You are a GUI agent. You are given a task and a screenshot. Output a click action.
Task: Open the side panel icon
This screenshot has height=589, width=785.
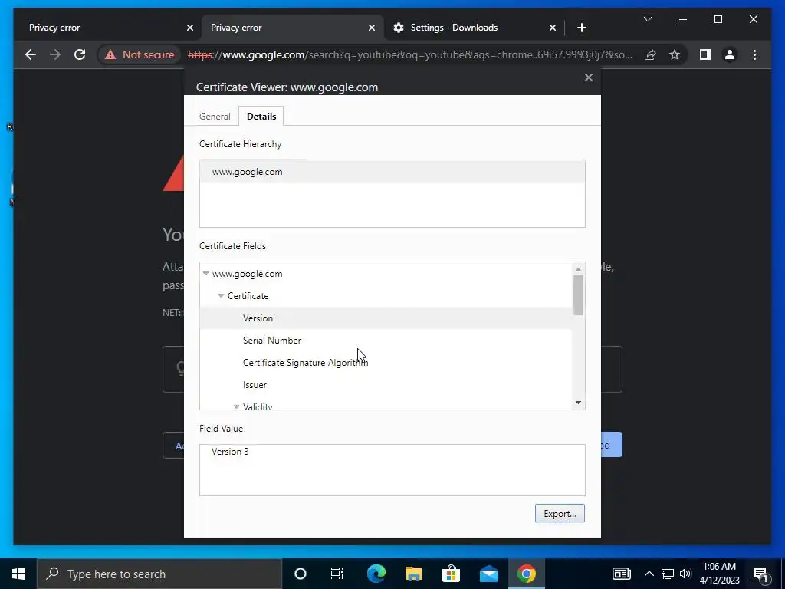click(x=705, y=54)
